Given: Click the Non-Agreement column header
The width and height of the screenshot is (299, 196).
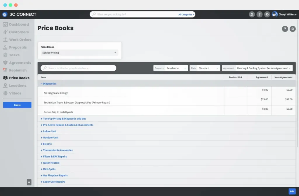Looking at the screenshot, I should [283, 77].
